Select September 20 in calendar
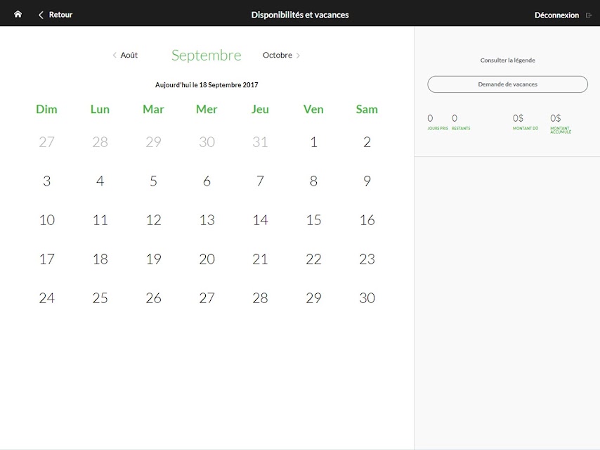 [207, 259]
